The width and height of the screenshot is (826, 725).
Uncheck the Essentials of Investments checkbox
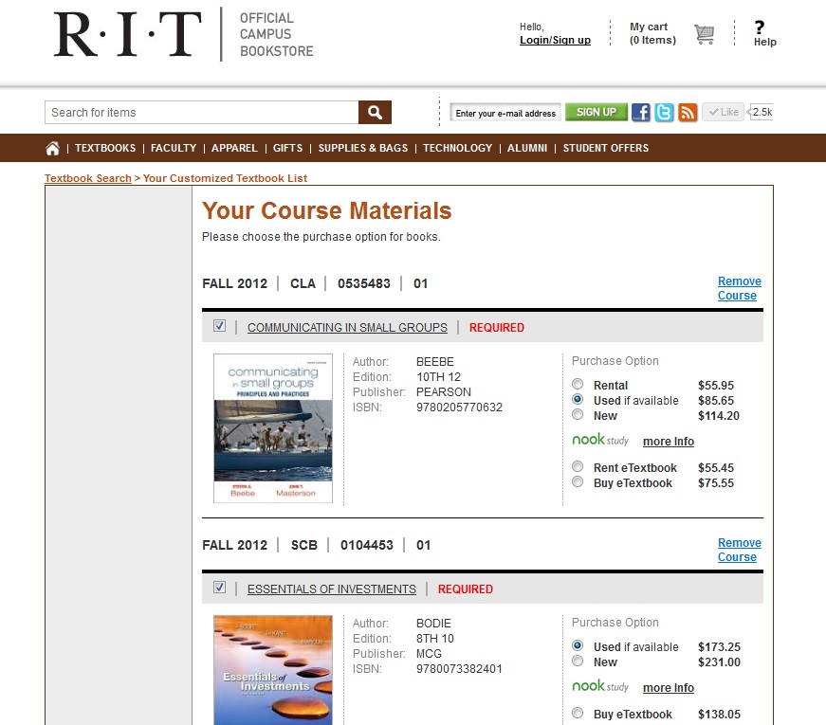(x=219, y=588)
